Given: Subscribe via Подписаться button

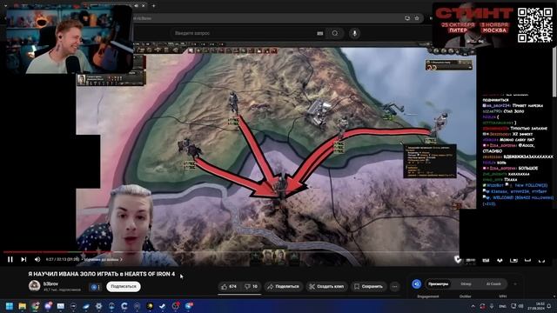Looking at the screenshot, I should 124,286.
